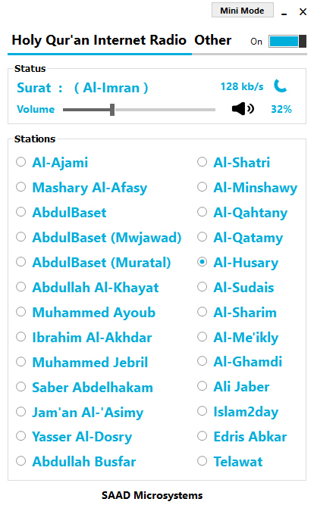Switch to the Other tab
Screen dimensions: 314x508
pos(212,40)
